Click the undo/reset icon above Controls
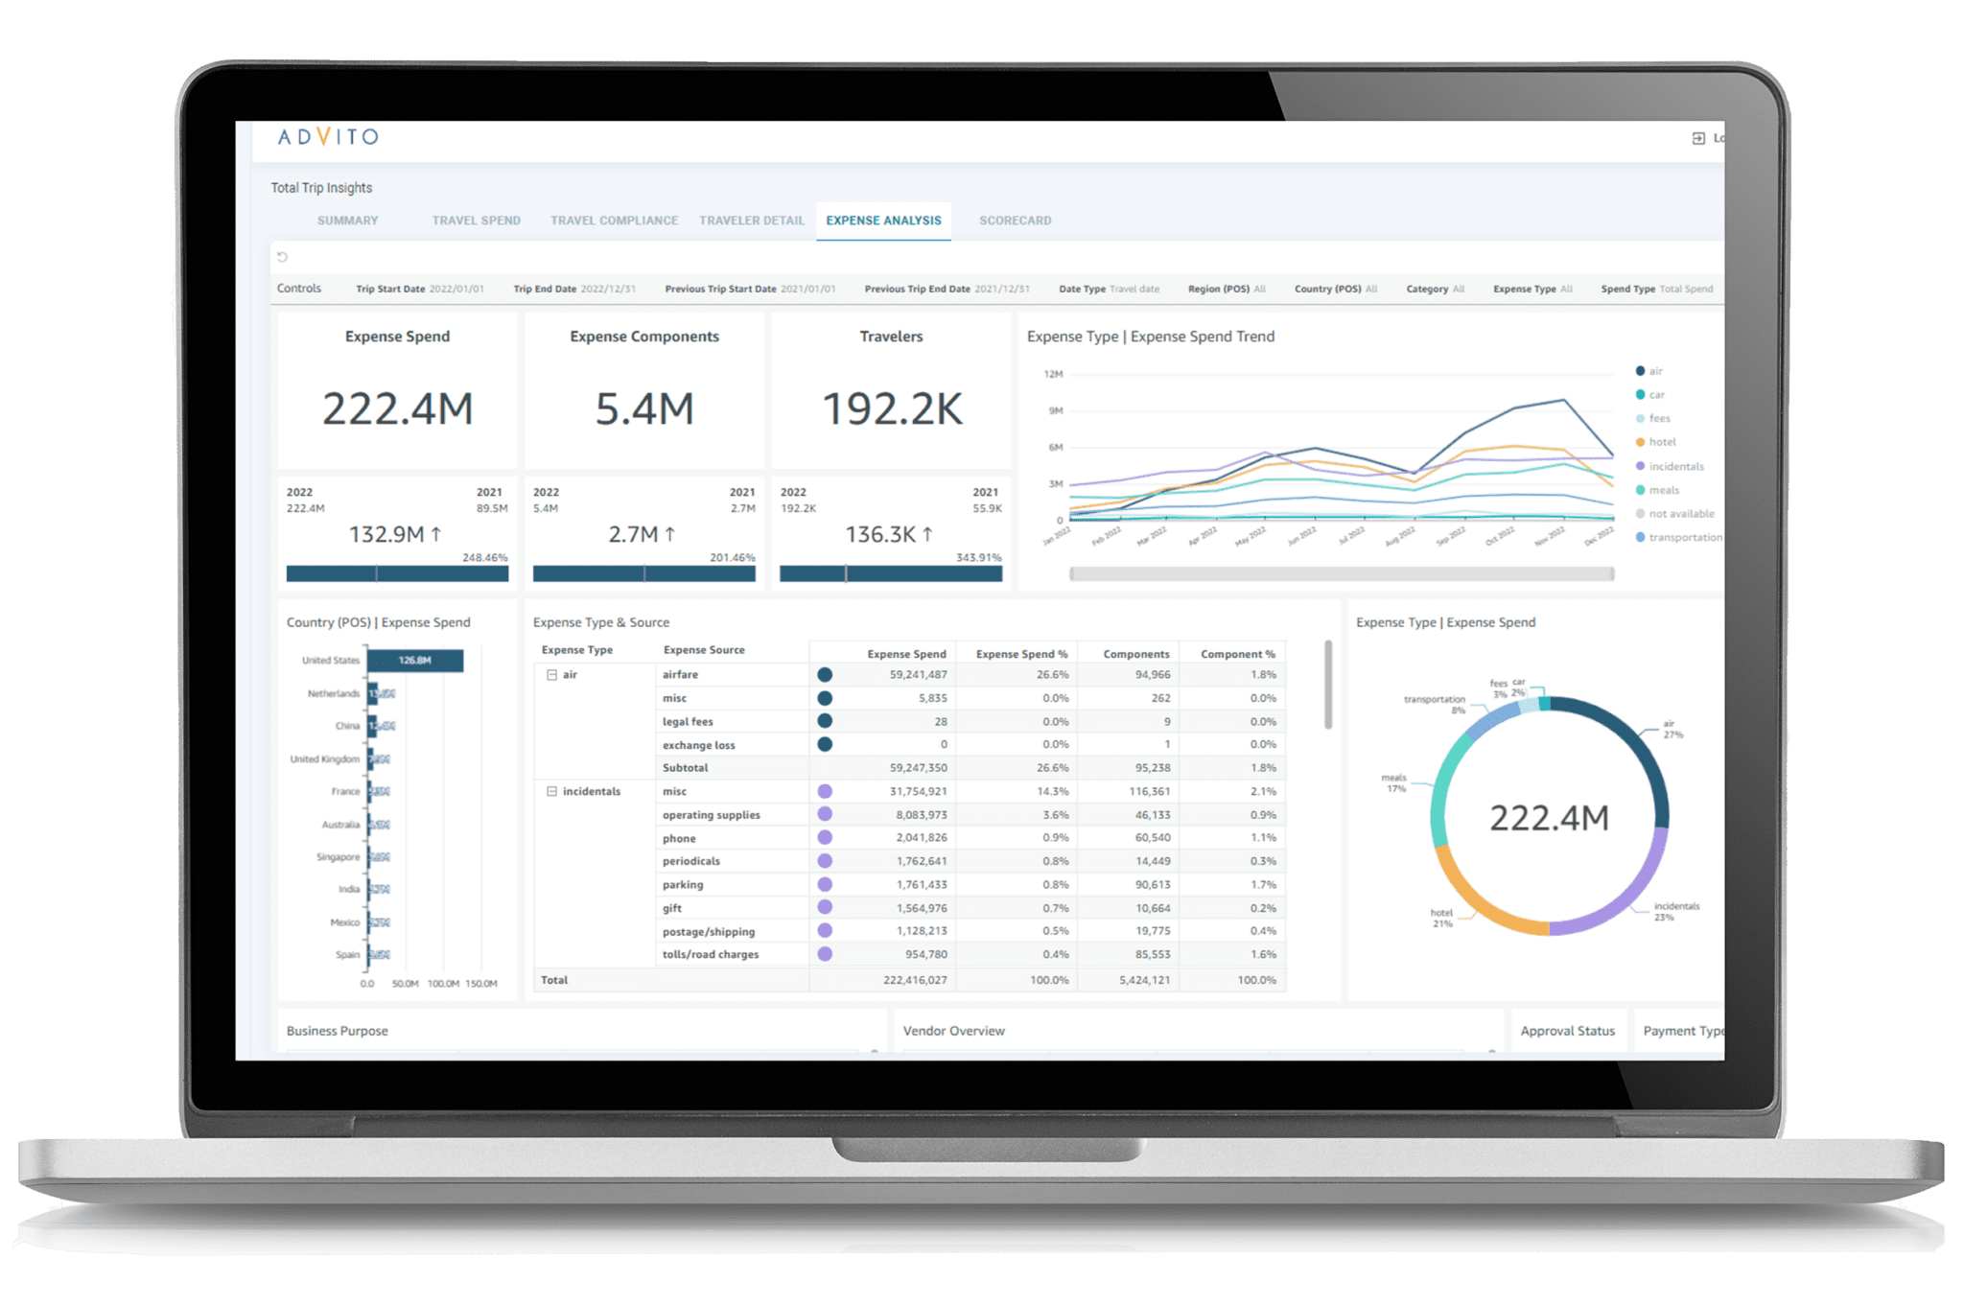The width and height of the screenshot is (1964, 1306). [282, 257]
